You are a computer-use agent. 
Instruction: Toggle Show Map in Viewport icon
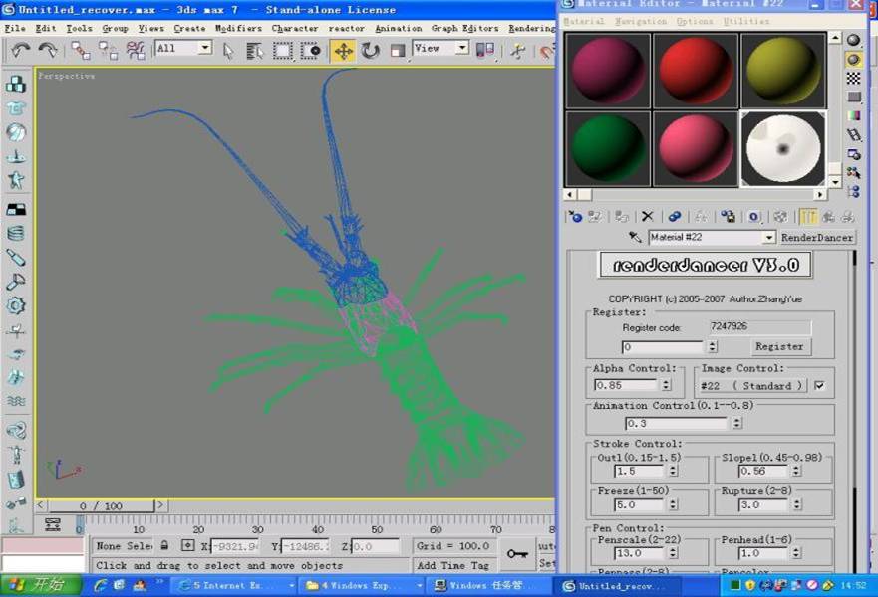click(780, 216)
